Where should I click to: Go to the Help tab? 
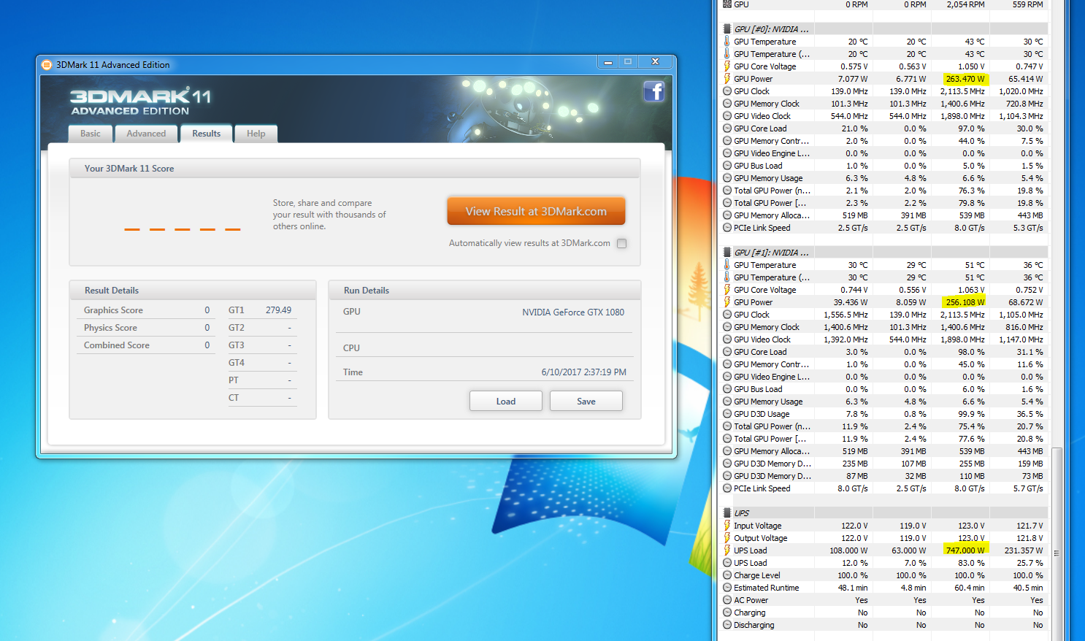coord(256,134)
